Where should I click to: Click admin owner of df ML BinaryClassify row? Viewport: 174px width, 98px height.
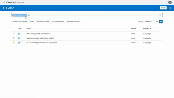click(133, 34)
